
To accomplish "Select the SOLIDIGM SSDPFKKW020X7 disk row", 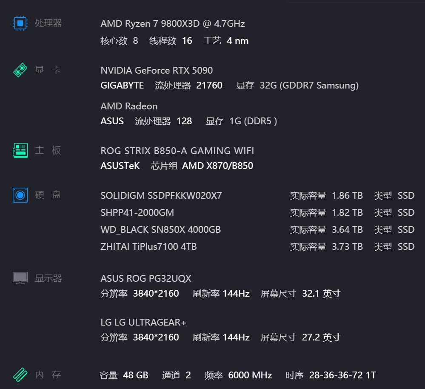I will click(257, 195).
